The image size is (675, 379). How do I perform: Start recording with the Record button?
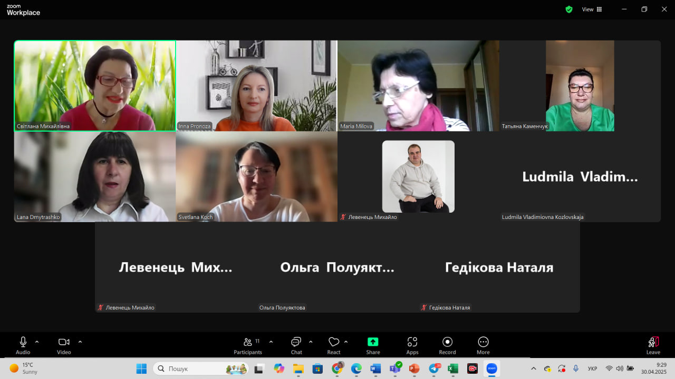tap(448, 345)
